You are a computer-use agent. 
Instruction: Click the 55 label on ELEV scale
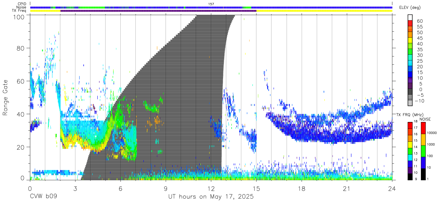tap(420, 27)
